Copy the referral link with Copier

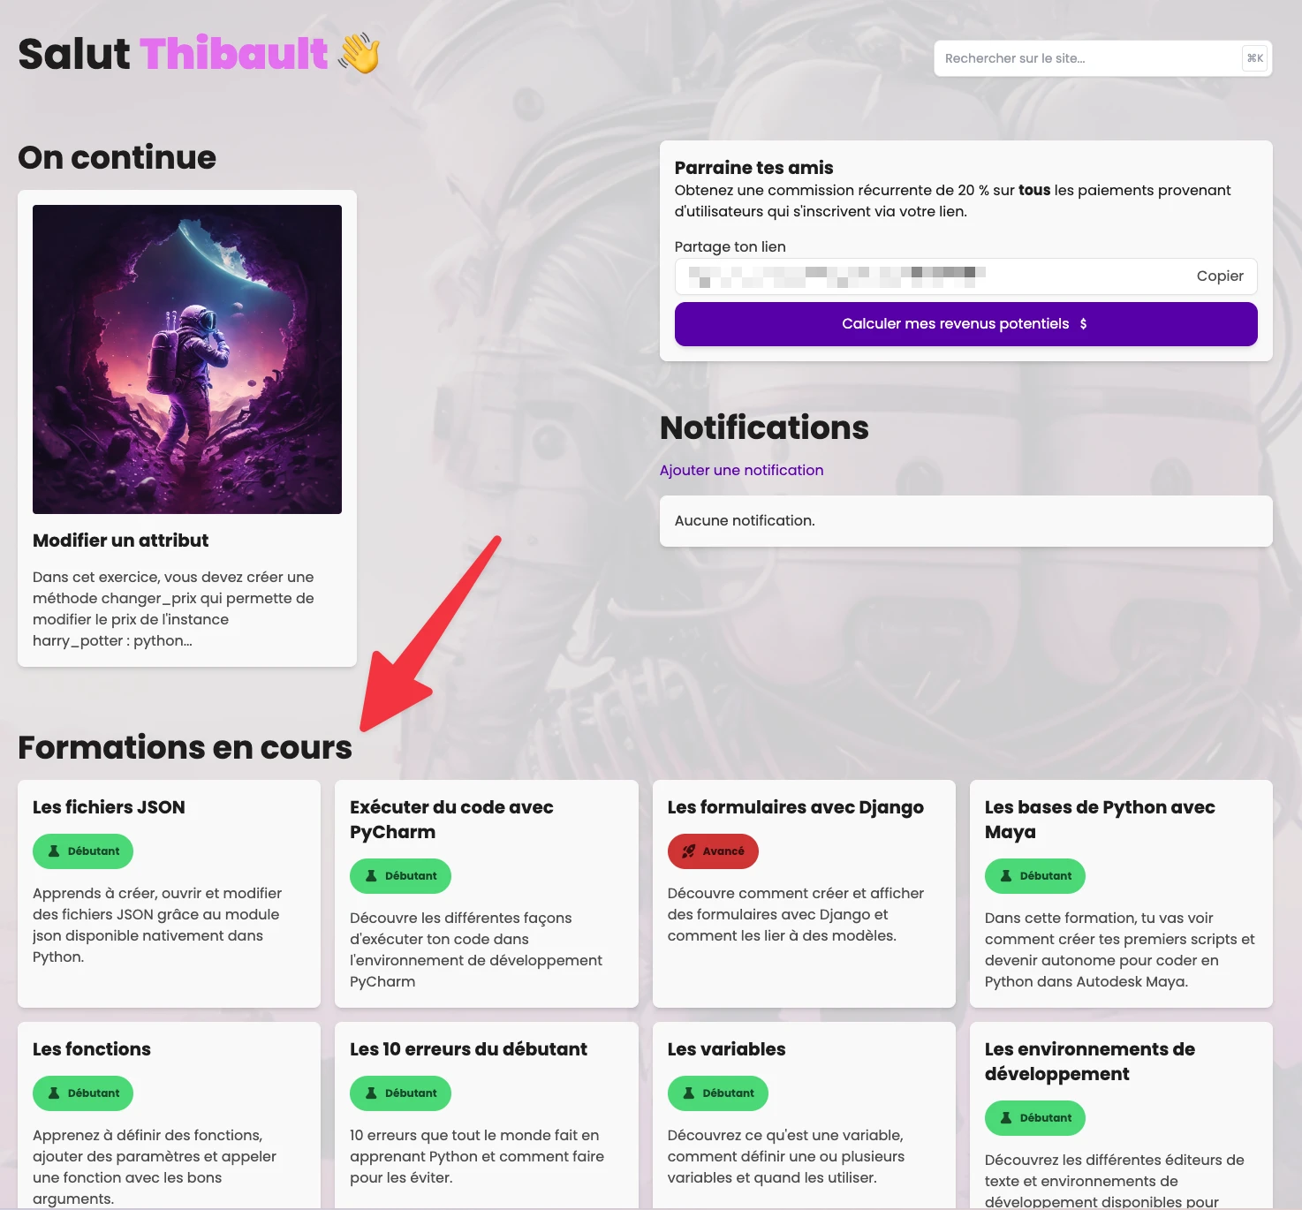click(x=1219, y=276)
